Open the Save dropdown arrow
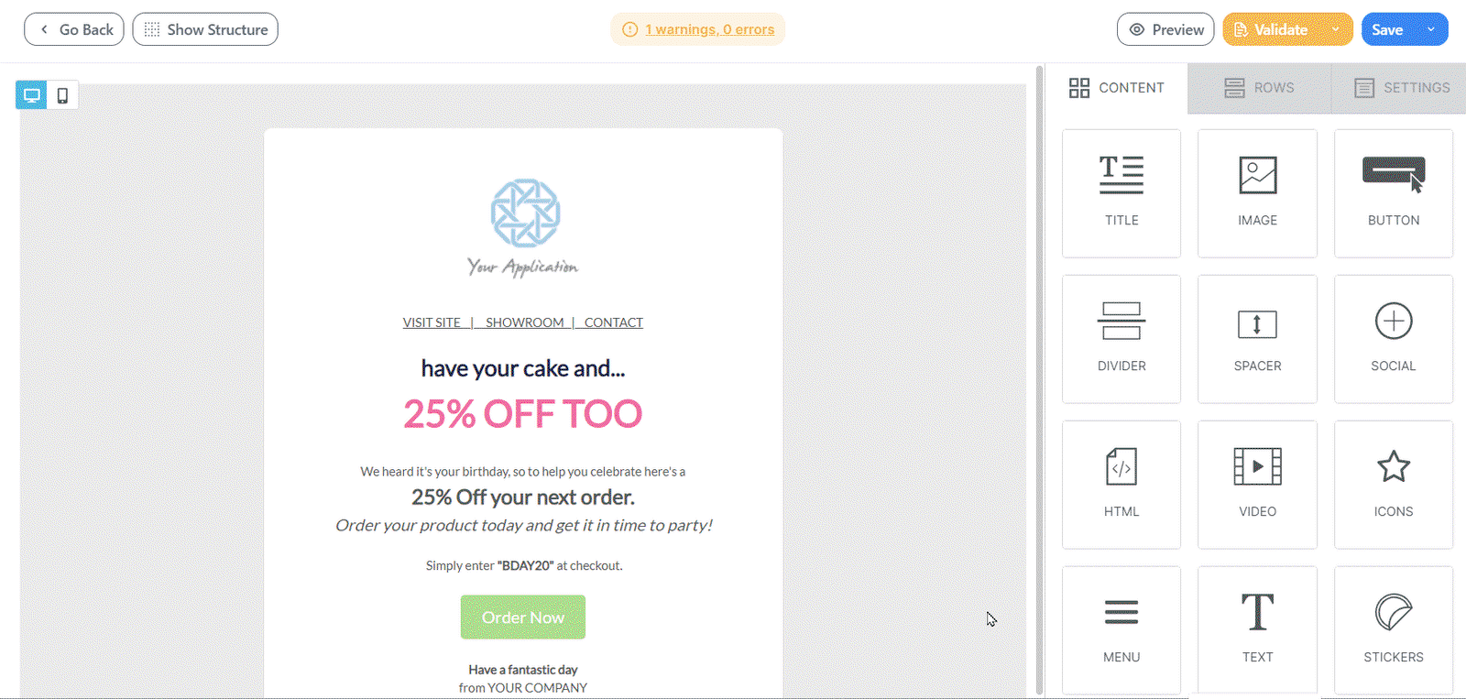The height and width of the screenshot is (699, 1466). pos(1431,29)
